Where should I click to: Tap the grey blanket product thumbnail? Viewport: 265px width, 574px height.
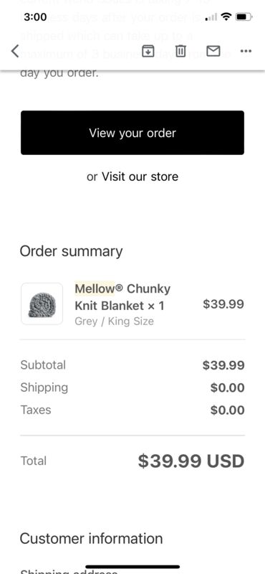point(42,304)
